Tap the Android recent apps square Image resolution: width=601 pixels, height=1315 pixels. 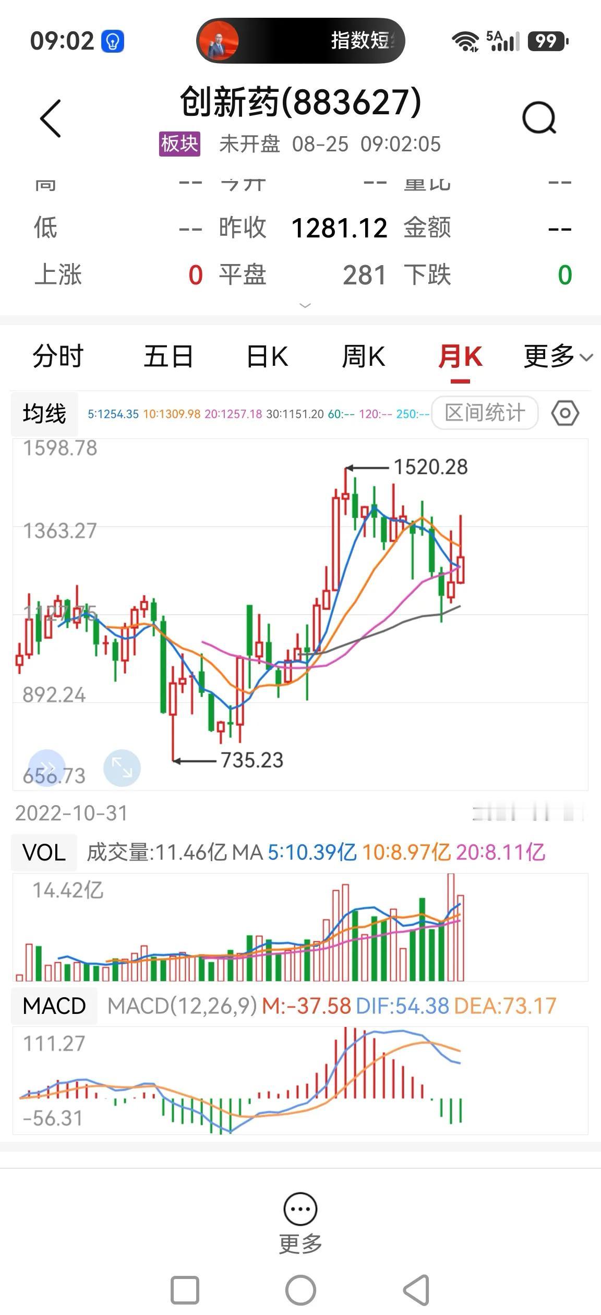[x=185, y=1290]
